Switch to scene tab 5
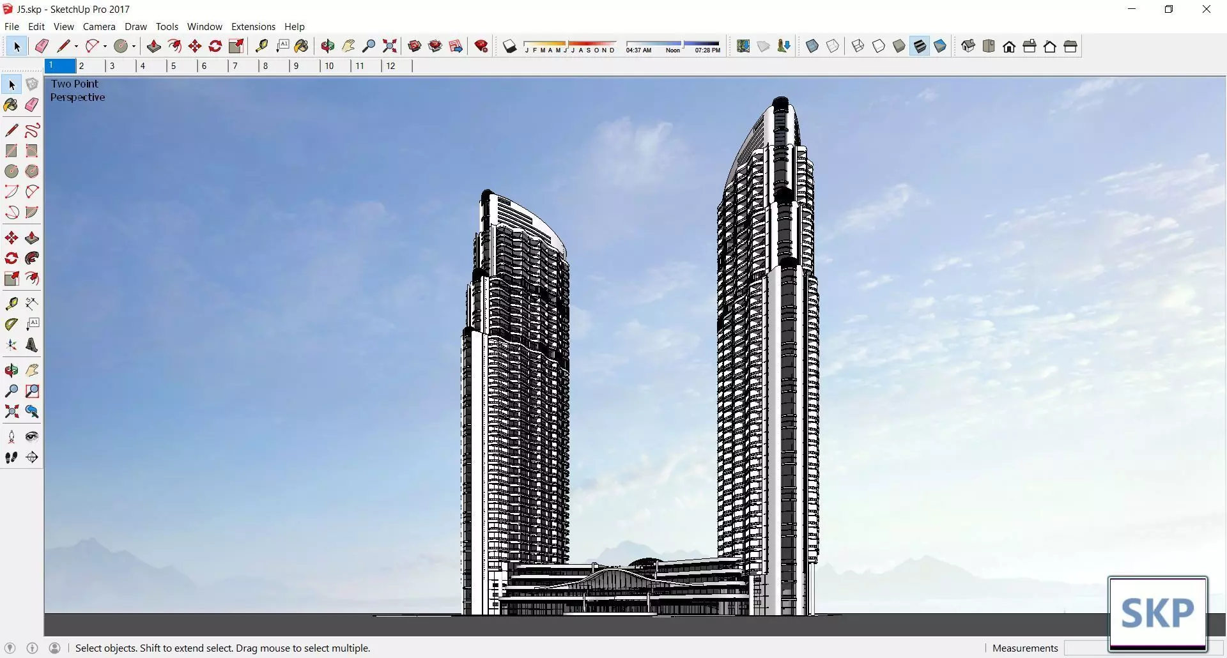The width and height of the screenshot is (1227, 658). 183,66
